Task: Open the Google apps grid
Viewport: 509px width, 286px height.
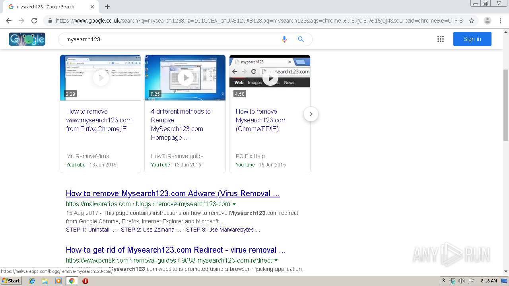Action: (x=441, y=39)
